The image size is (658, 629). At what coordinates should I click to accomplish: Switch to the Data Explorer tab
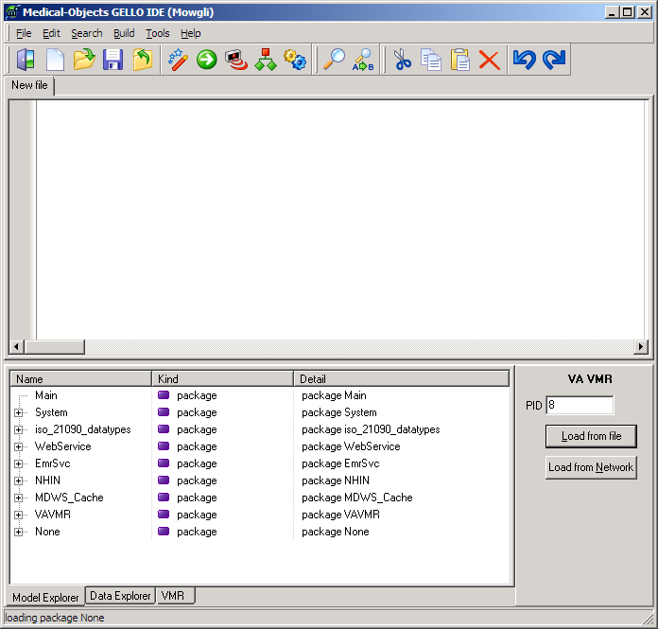[x=120, y=595]
